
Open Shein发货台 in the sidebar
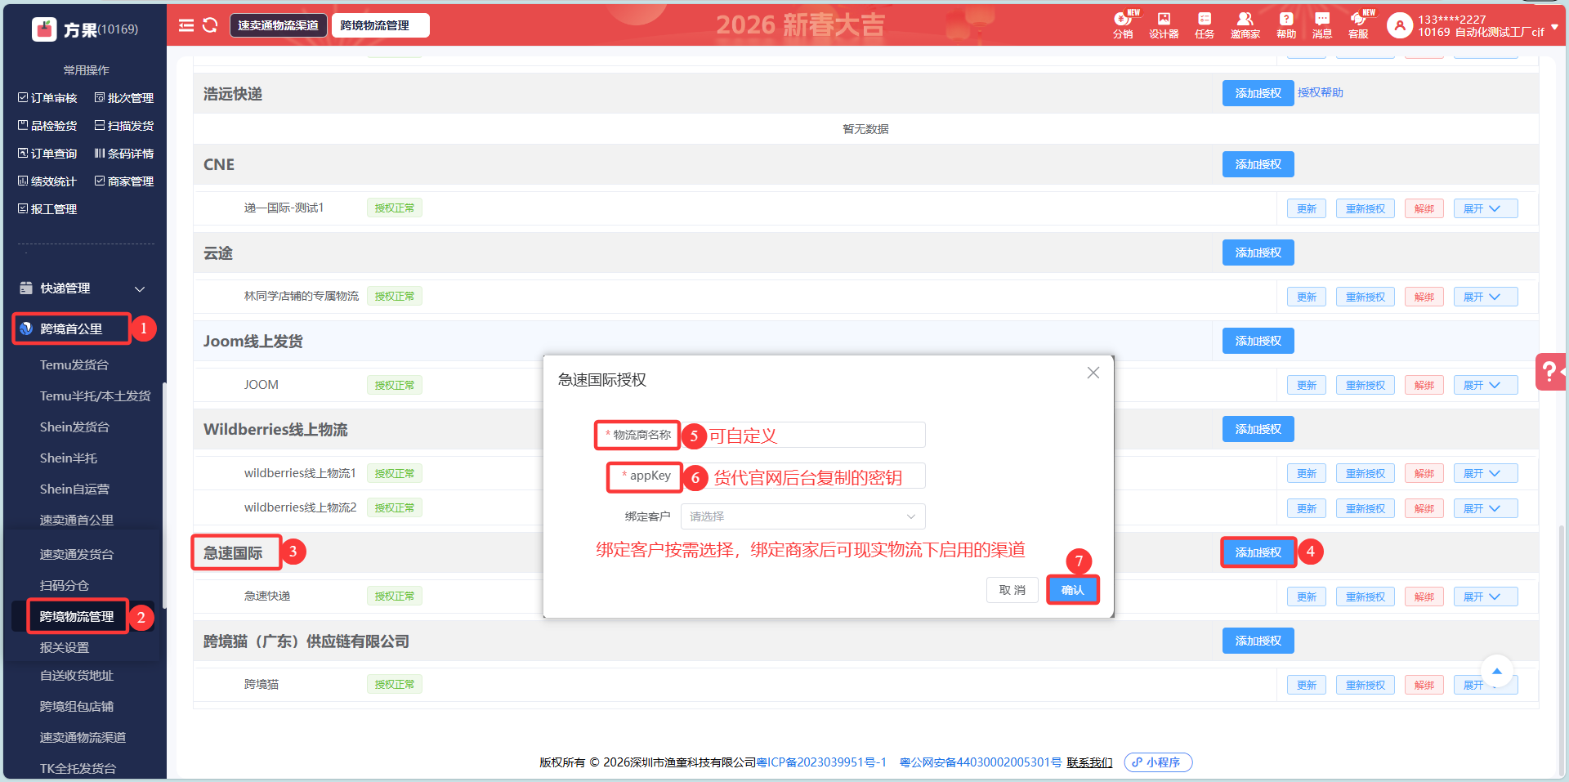(x=74, y=427)
